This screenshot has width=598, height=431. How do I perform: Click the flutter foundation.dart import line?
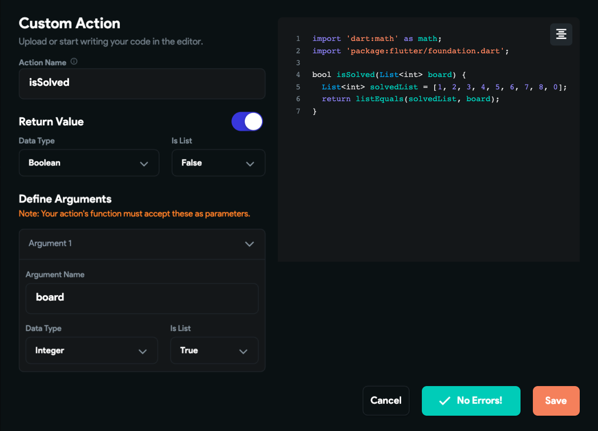[x=410, y=51]
